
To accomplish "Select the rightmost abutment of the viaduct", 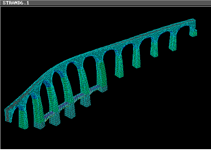I will pos(193,31).
